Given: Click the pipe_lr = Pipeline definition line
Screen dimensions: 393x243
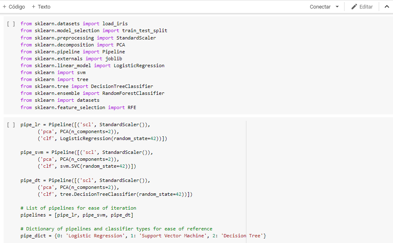Looking at the screenshot, I should 85,125.
